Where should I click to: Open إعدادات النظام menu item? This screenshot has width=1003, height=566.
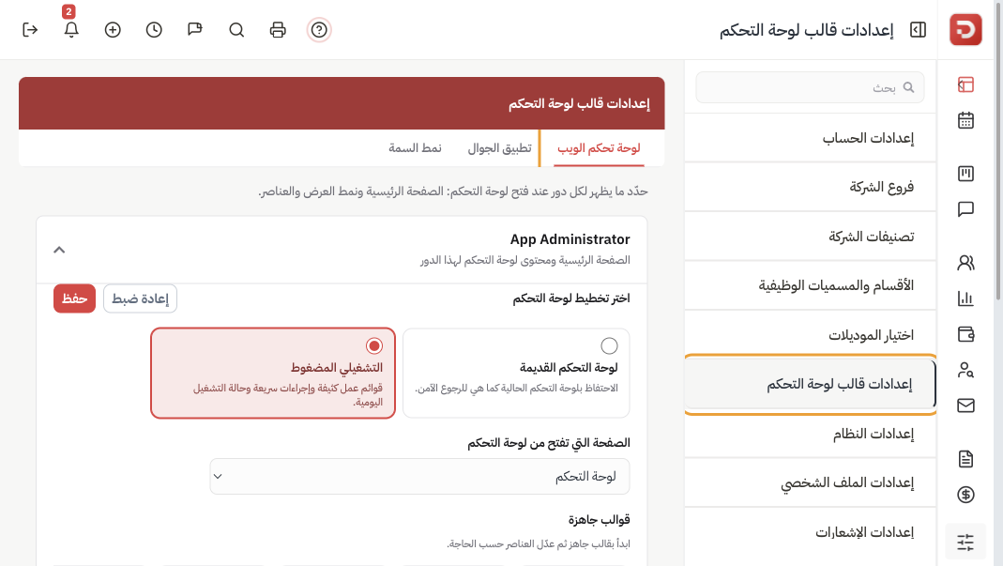(810, 434)
